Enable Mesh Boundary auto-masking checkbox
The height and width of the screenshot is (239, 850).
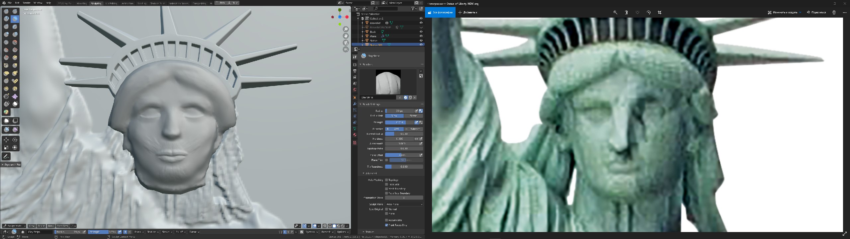point(386,189)
